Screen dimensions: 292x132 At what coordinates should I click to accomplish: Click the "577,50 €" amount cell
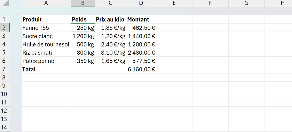tap(141, 61)
